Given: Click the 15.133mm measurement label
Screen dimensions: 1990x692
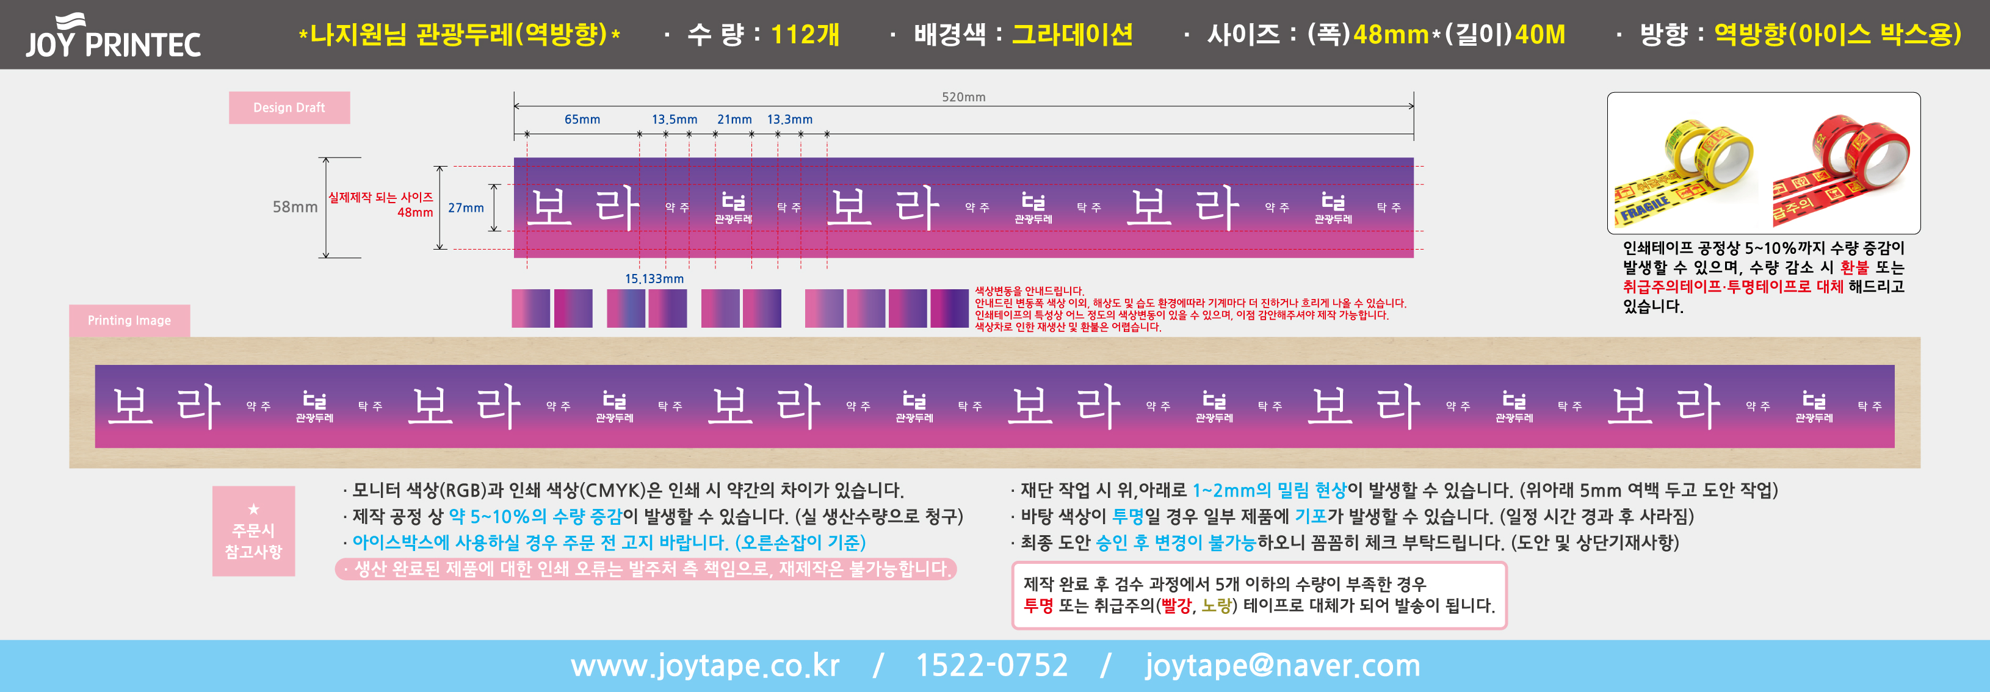Looking at the screenshot, I should [654, 279].
